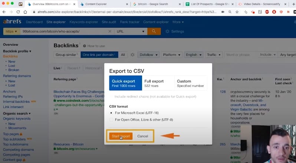Select the Quick export tab
Image resolution: width=296 pixels, height=163 pixels.
(x=125, y=83)
